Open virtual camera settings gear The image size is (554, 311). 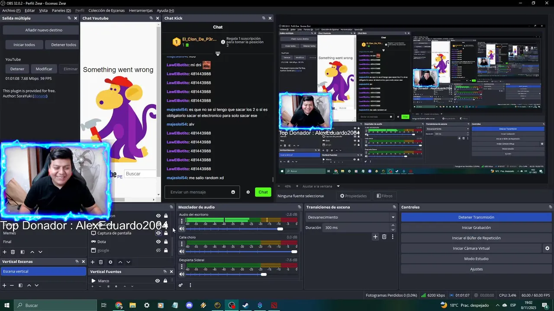pos(547,248)
